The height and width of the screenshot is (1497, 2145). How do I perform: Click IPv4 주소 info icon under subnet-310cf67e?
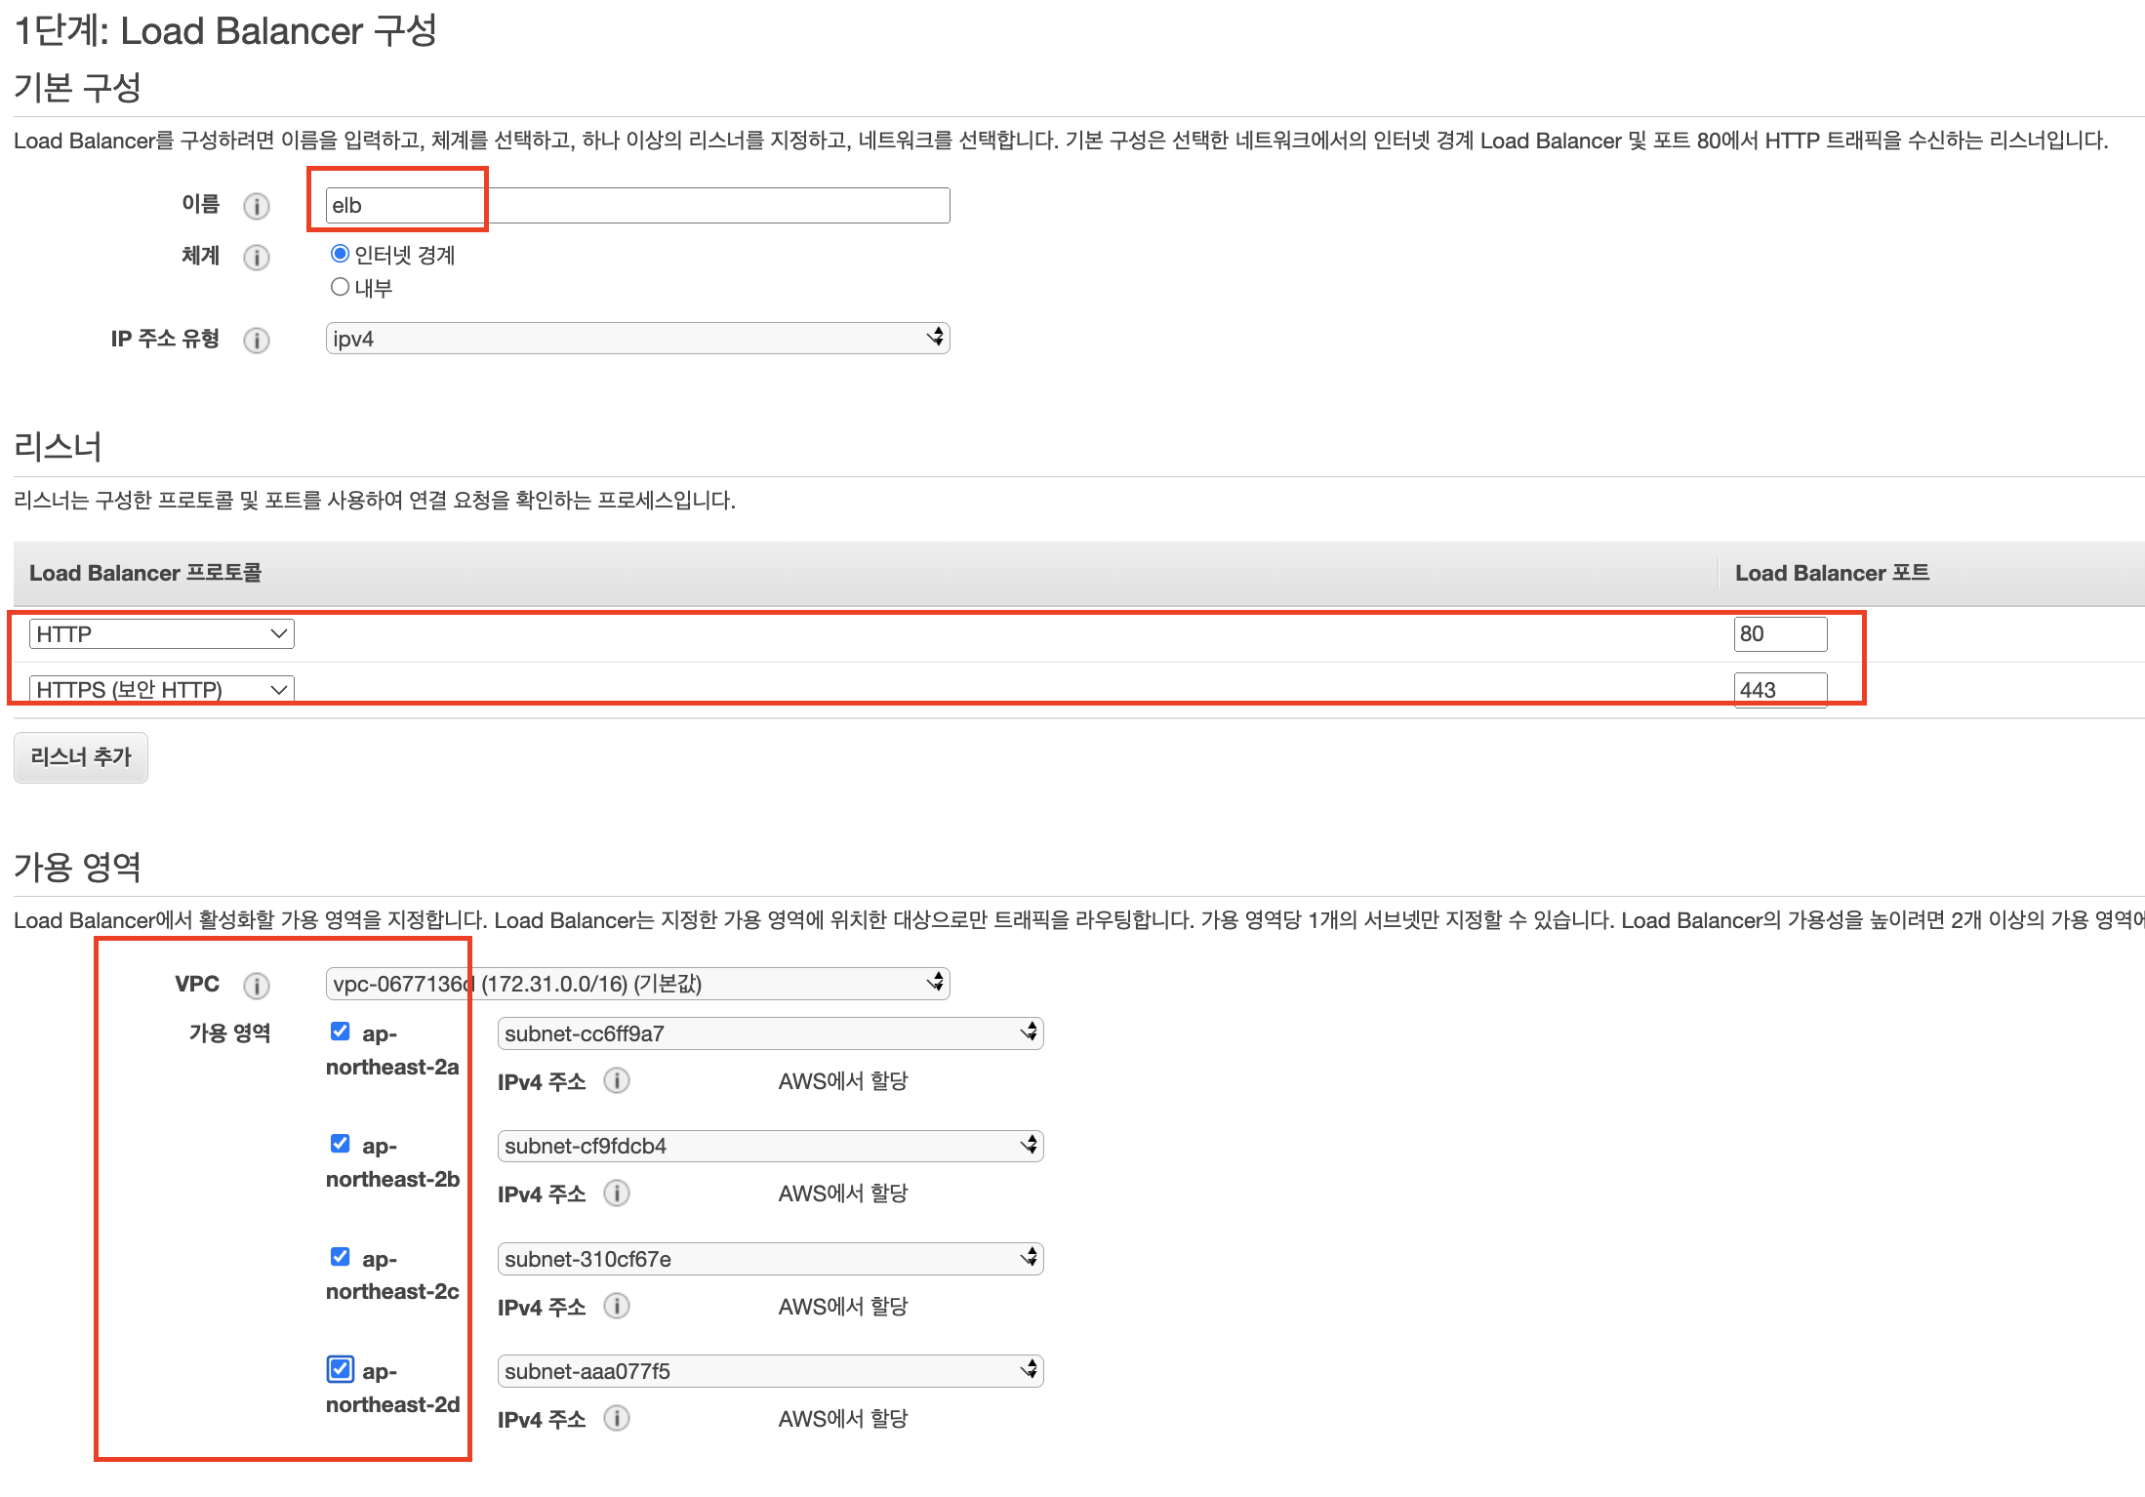pyautogui.click(x=617, y=1306)
